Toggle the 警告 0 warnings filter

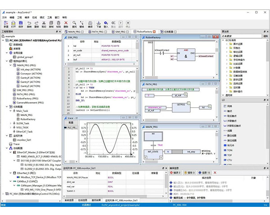coord(189,172)
